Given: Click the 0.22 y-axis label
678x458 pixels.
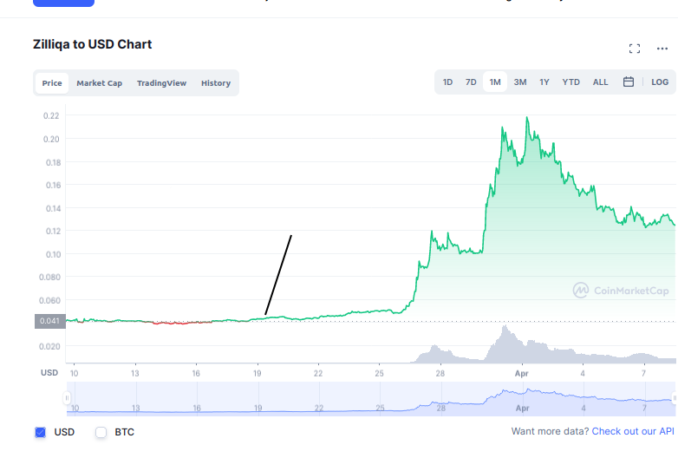Looking at the screenshot, I should (x=51, y=115).
